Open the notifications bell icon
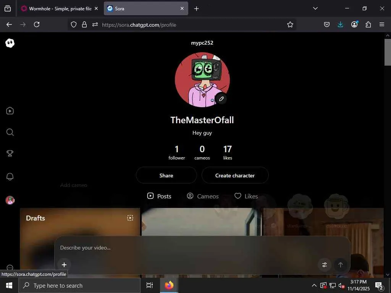Image resolution: width=391 pixels, height=293 pixels. (10, 177)
